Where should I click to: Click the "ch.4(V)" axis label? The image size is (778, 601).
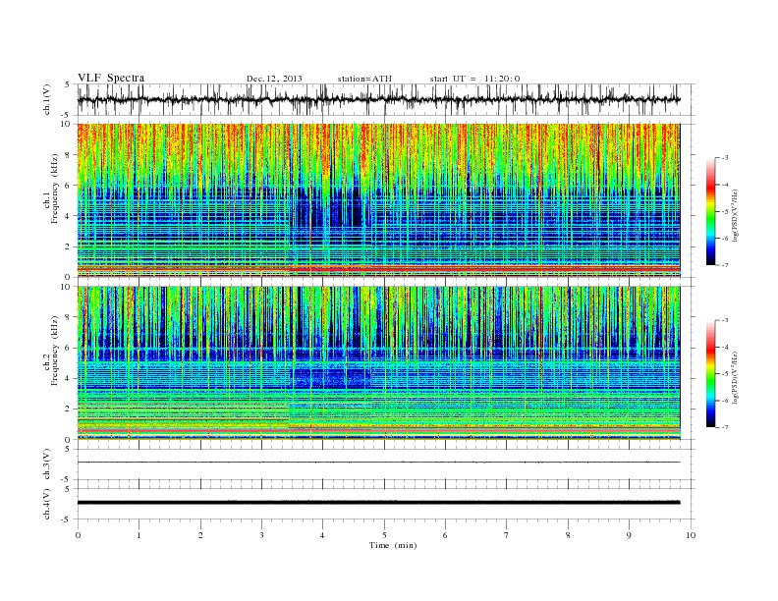coord(46,504)
